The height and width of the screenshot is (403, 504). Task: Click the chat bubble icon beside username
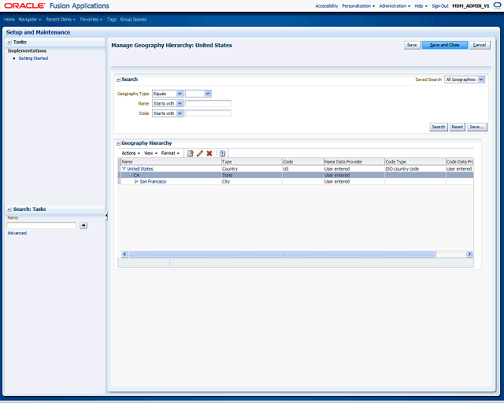(497, 6)
